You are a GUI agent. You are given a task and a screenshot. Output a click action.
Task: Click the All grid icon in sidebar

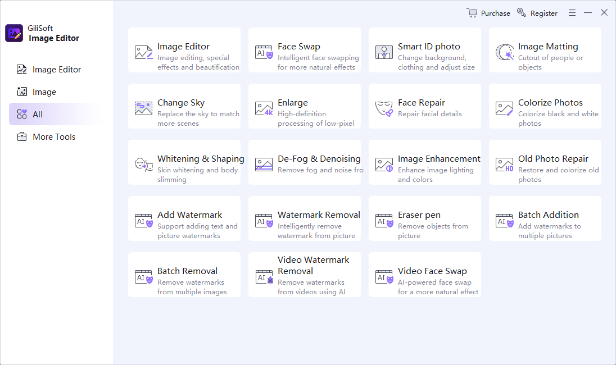[22, 114]
